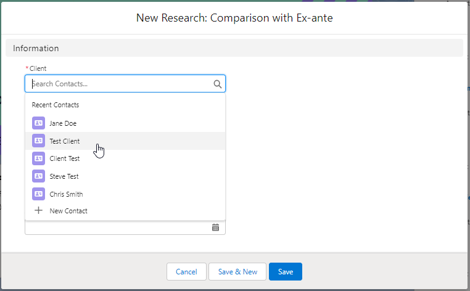Select Jane Doe from recent contacts
The image size is (470, 291).
63,123
